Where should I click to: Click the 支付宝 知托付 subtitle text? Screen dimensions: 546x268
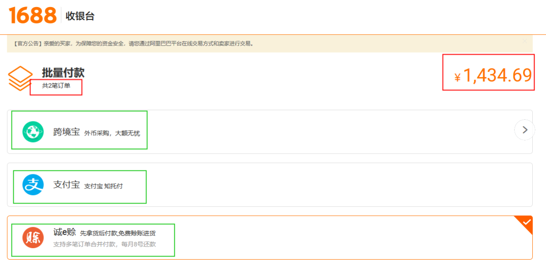point(103,186)
